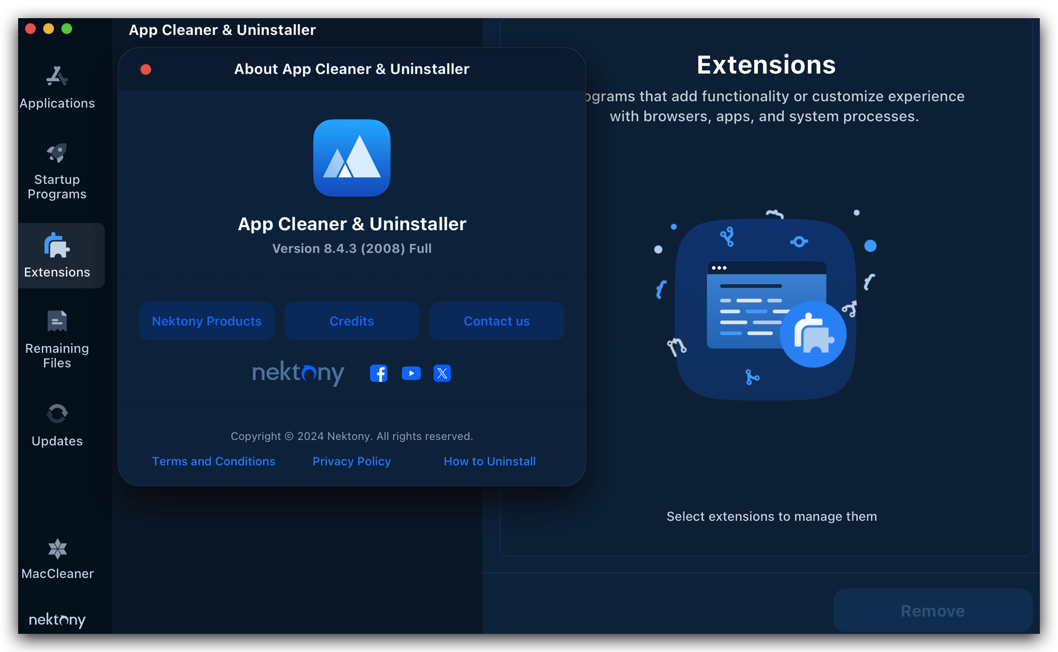Viewport: 1058px width, 652px height.
Task: Click the Extensions puzzle piece icon
Action: 57,246
